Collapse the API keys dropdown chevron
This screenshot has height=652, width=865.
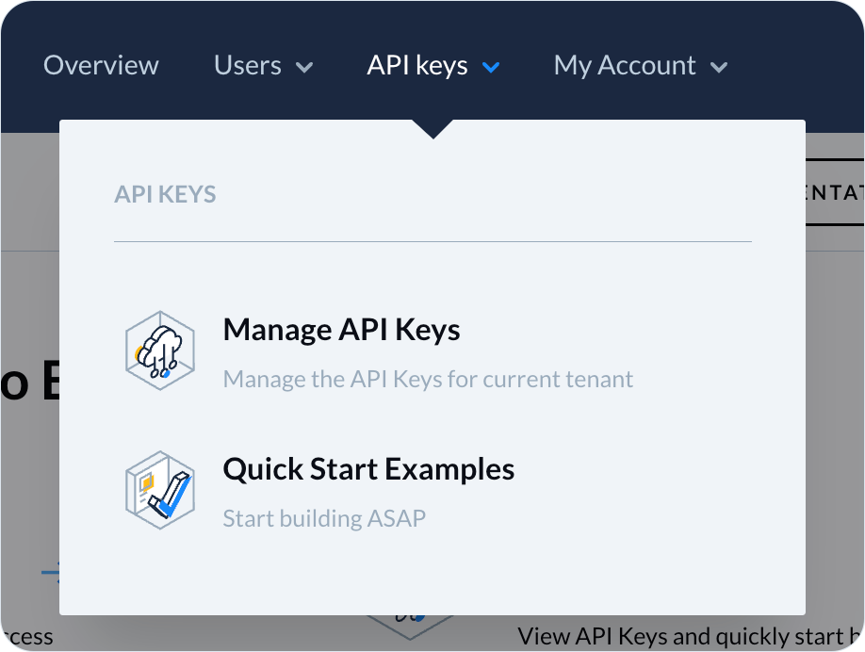point(490,67)
